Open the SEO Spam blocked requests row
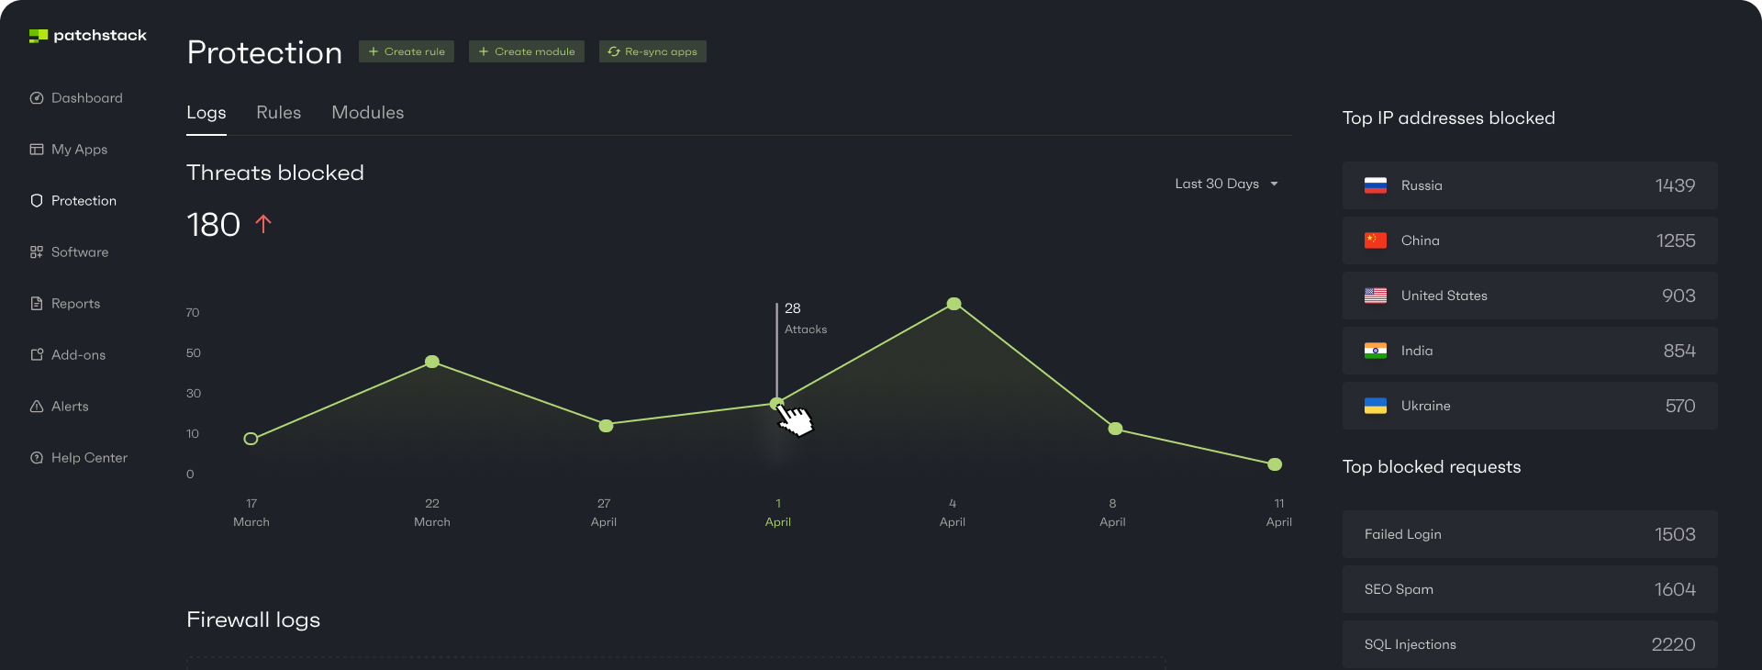Viewport: 1762px width, 670px height. pos(1530,589)
